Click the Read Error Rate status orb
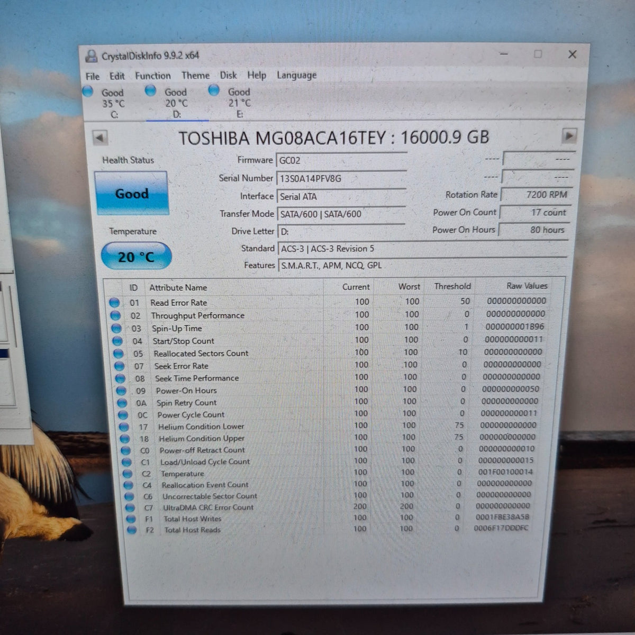The width and height of the screenshot is (635, 635). coord(114,303)
